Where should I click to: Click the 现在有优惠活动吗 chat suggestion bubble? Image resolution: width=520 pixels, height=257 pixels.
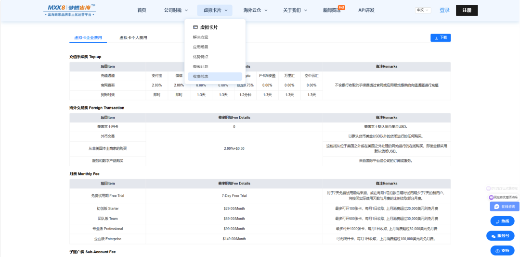pyautogui.click(x=503, y=197)
